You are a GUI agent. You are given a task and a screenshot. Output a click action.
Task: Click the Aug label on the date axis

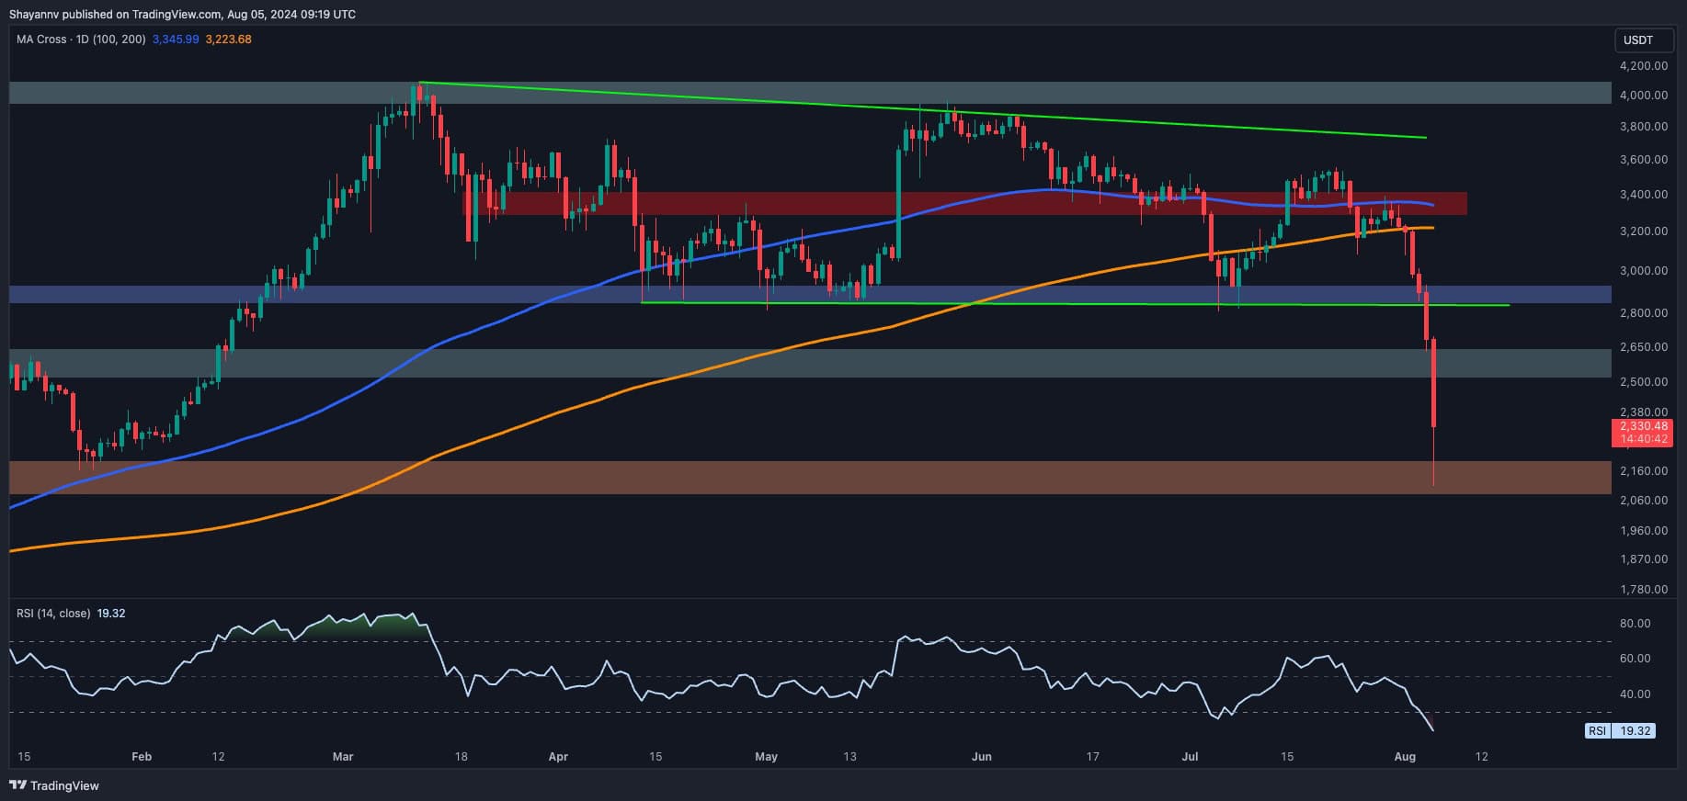tap(1404, 757)
